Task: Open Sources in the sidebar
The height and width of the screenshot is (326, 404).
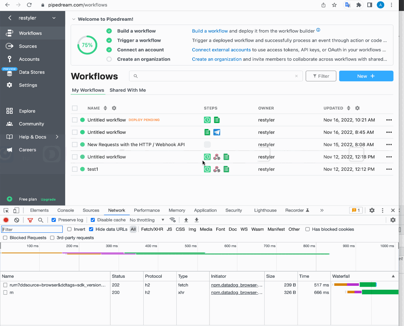Action: click(32, 46)
